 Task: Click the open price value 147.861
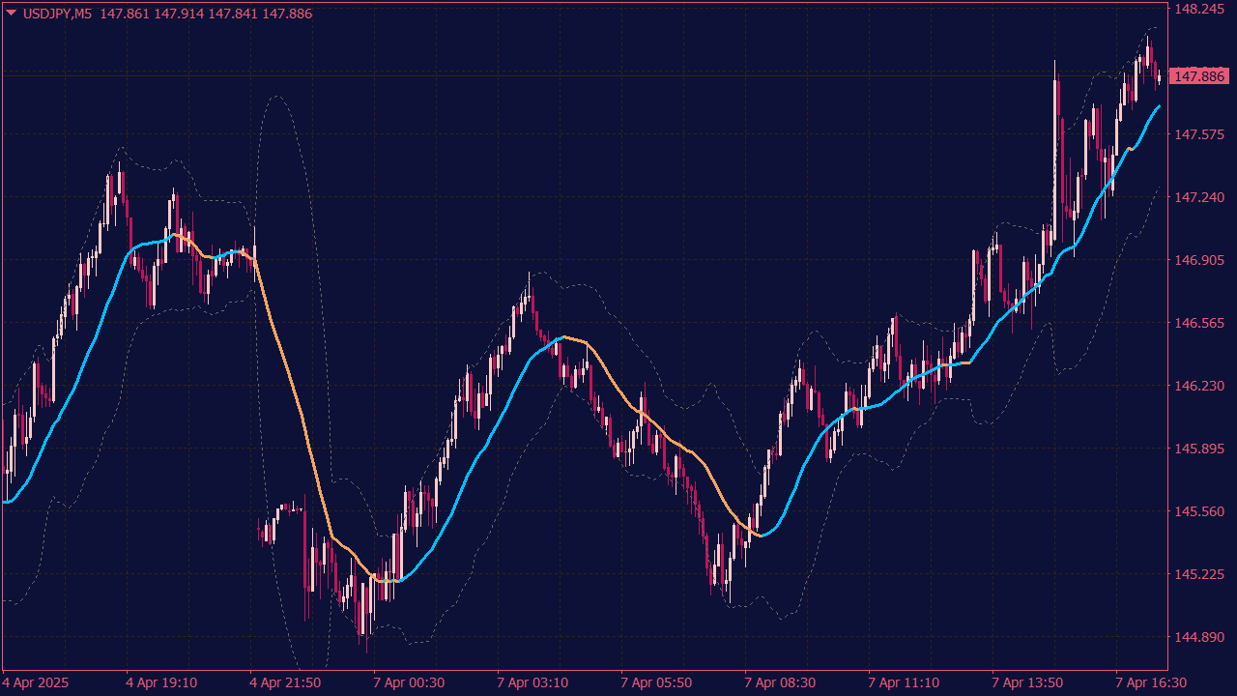click(125, 14)
